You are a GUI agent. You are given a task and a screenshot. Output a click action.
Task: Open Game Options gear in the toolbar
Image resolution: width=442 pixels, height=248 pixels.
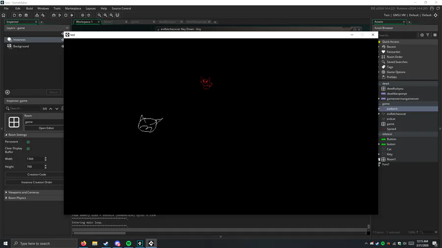(83, 15)
